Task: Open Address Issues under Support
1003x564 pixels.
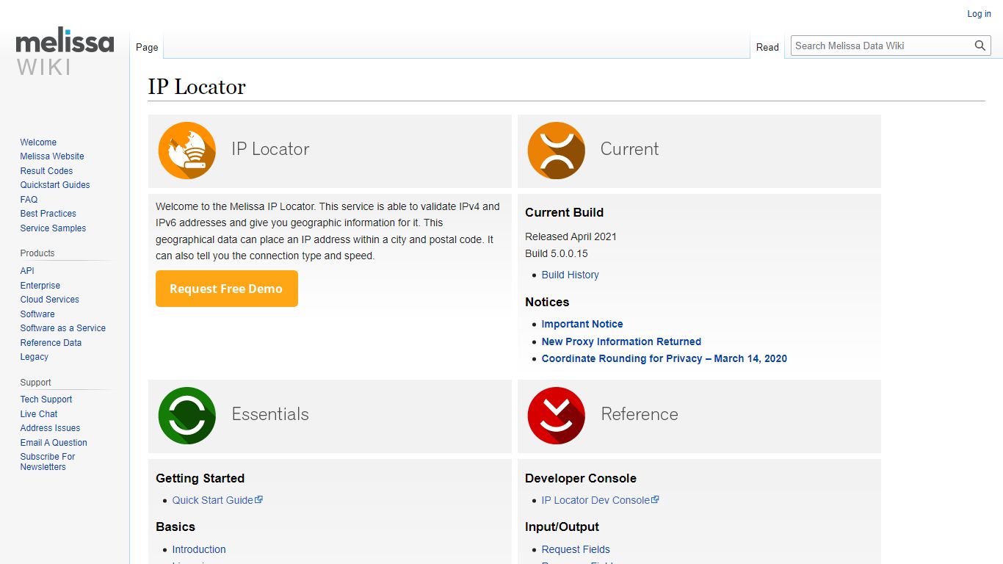Action: point(50,428)
